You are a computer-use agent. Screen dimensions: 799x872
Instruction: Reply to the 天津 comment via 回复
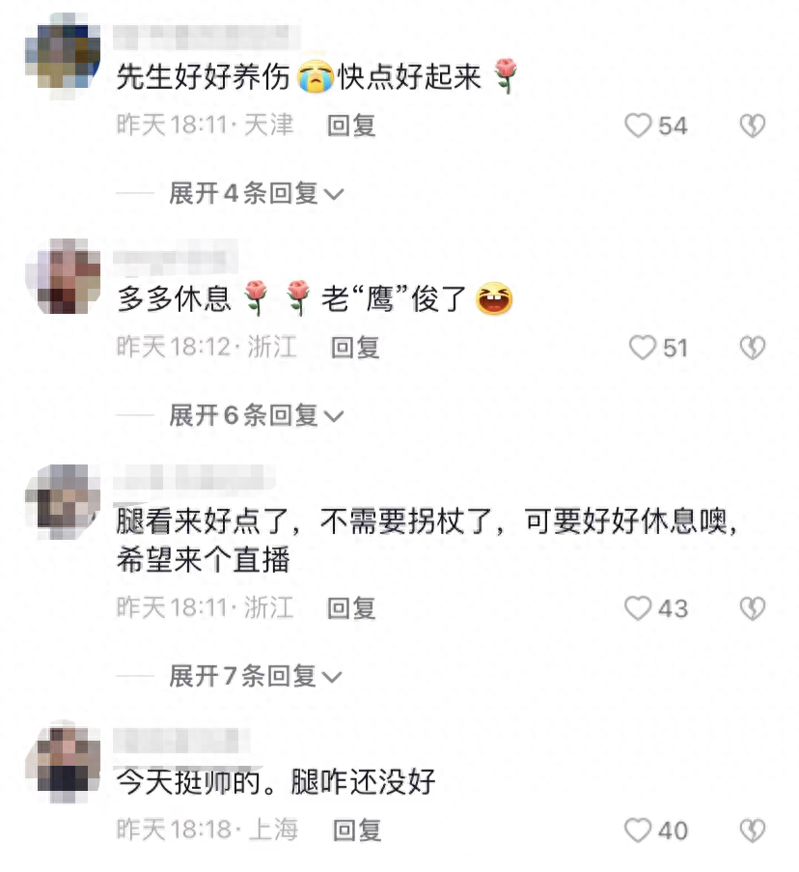pyautogui.click(x=351, y=126)
